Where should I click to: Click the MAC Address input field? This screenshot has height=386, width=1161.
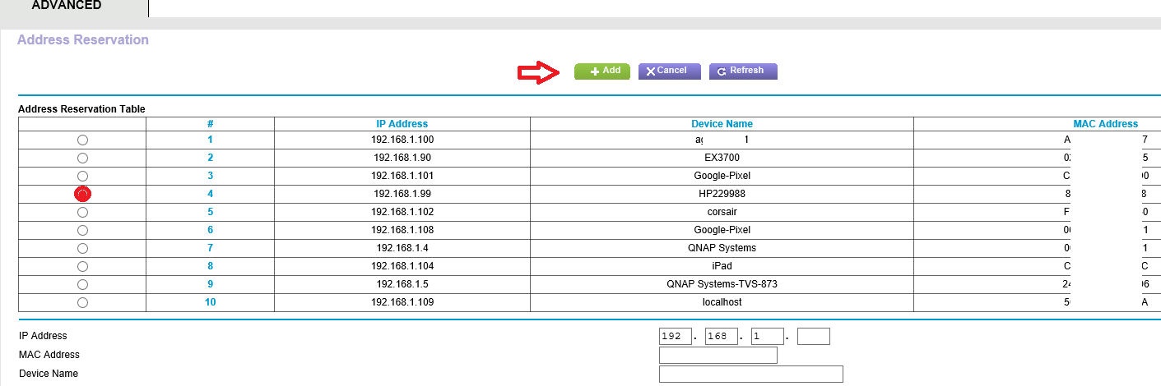pyautogui.click(x=717, y=355)
